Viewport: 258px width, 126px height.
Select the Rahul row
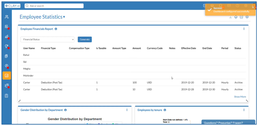pos(133,55)
